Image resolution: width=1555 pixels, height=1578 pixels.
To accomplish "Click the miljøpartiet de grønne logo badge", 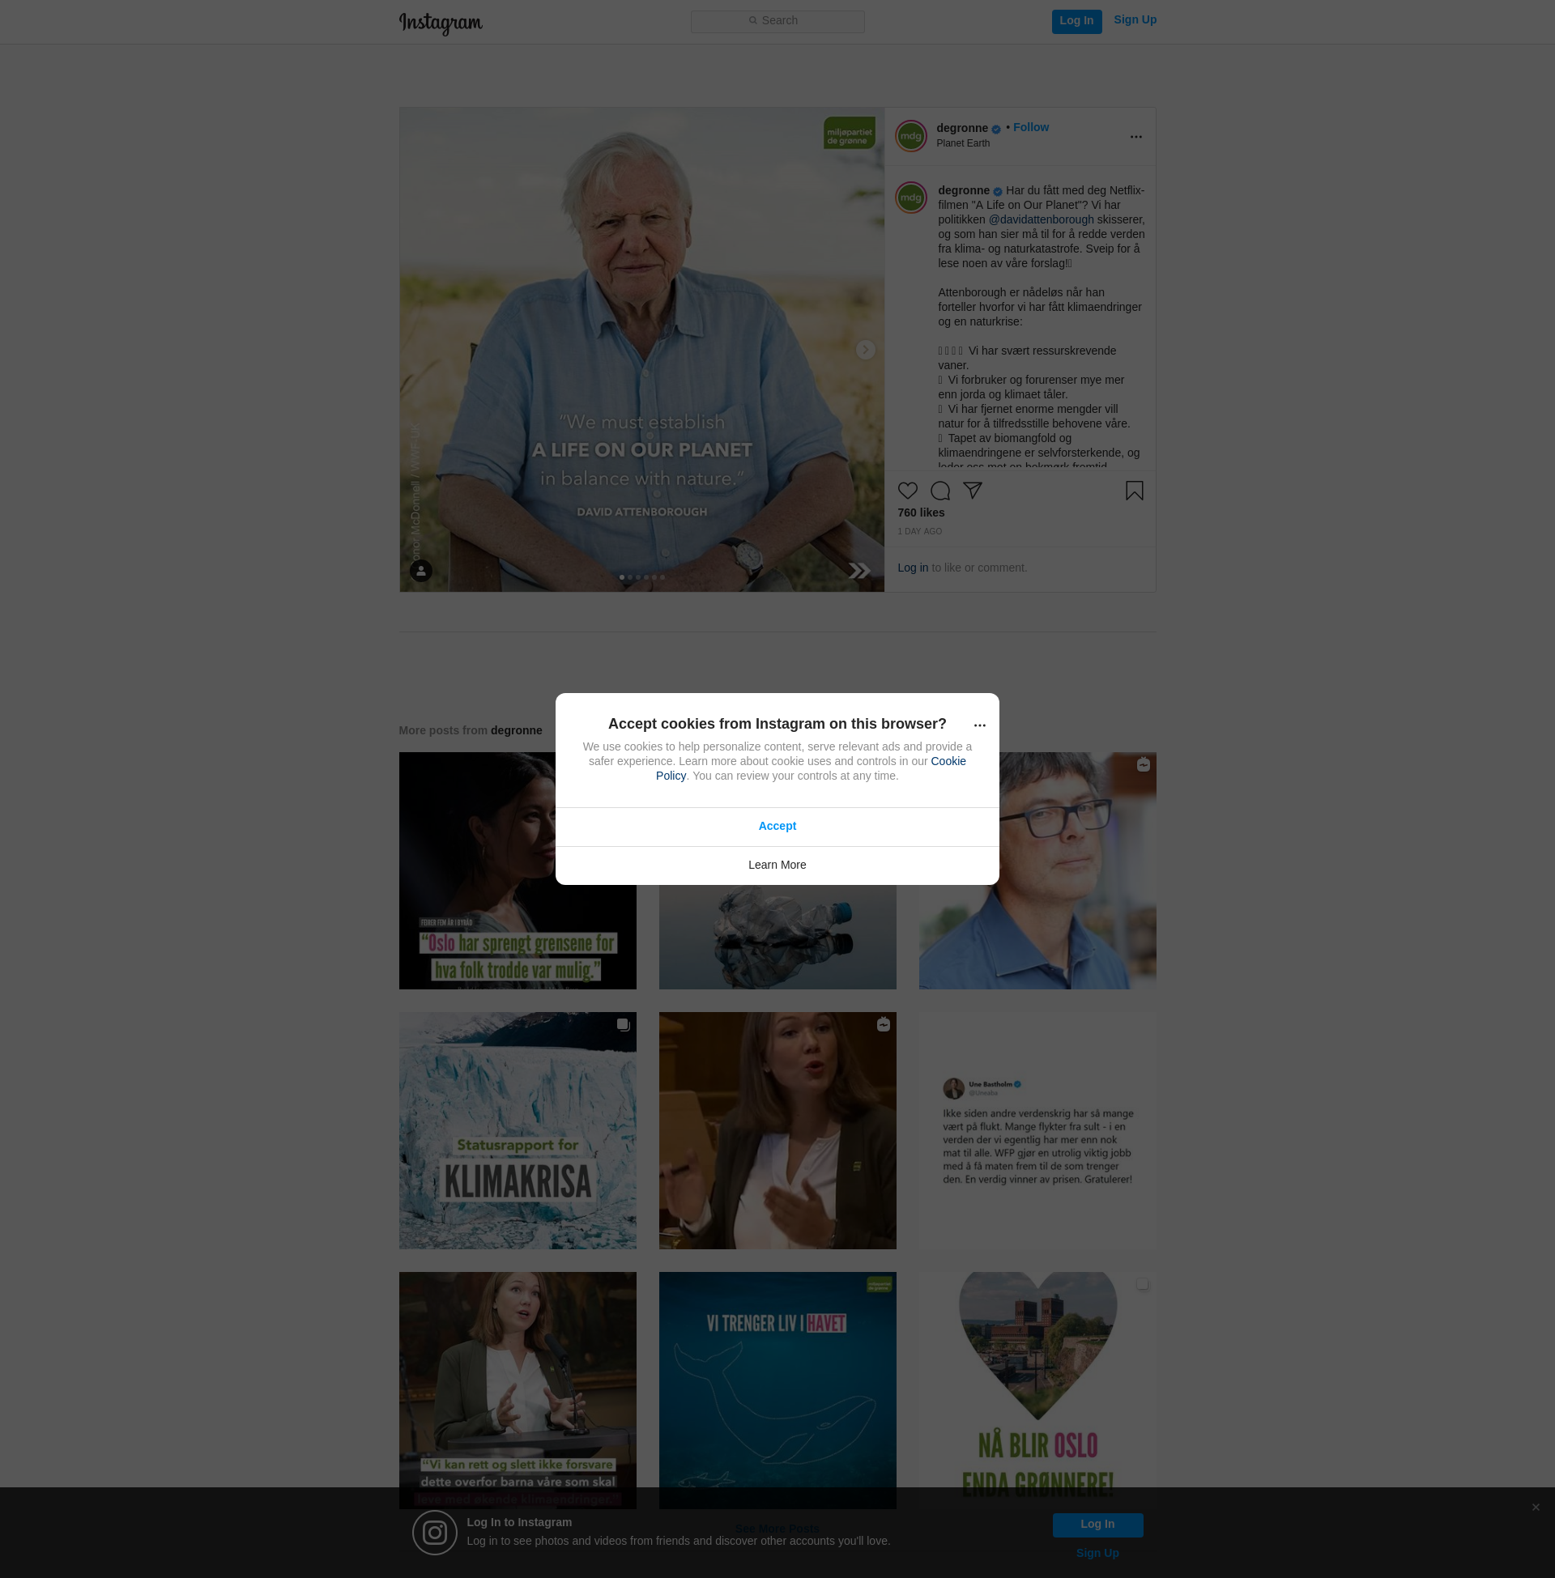I will [x=849, y=133].
